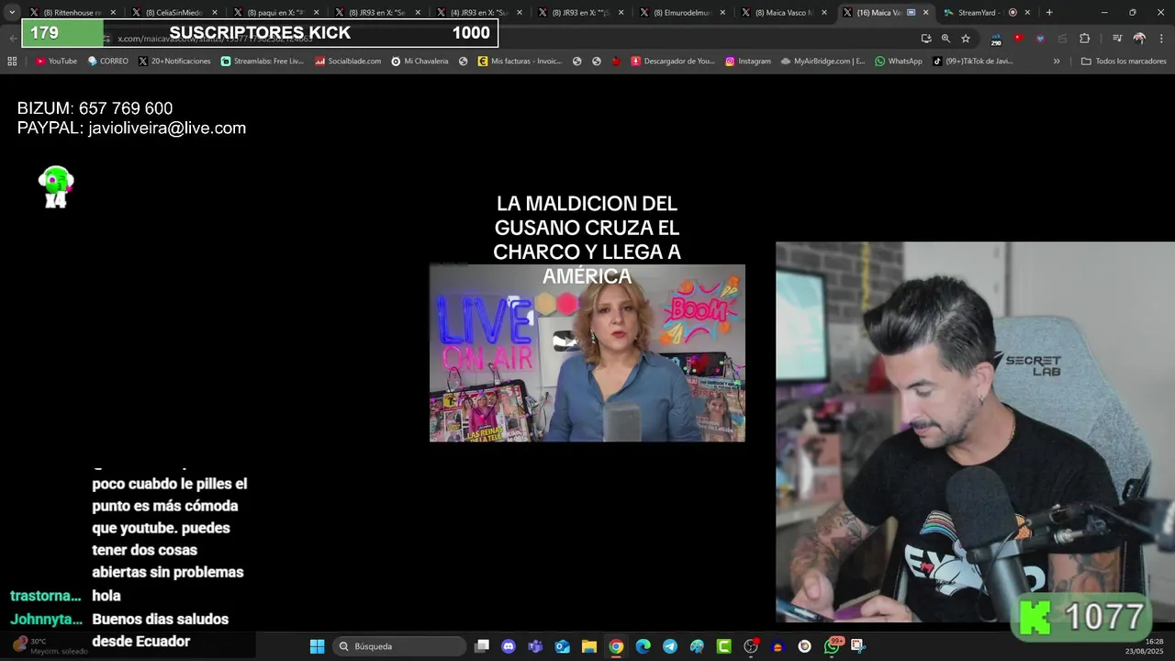Switch to the (8) Maica Vasco tab
The image size is (1175, 661).
coord(785,12)
